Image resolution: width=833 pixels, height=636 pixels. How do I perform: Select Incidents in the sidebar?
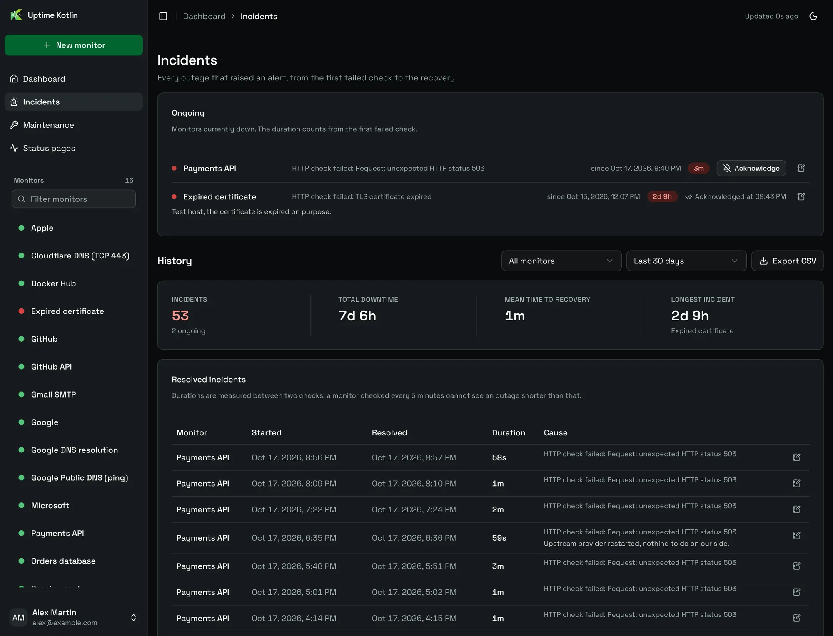tap(74, 102)
